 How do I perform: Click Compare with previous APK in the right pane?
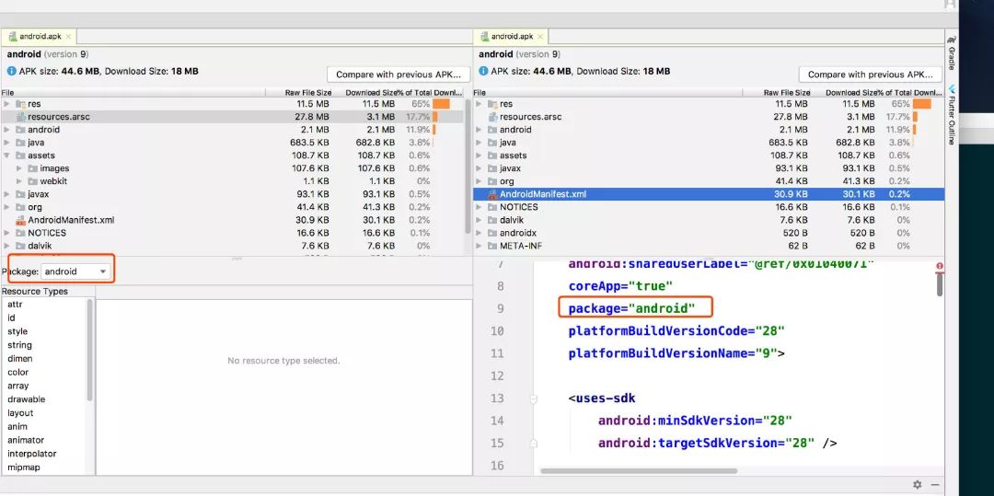[x=869, y=75]
